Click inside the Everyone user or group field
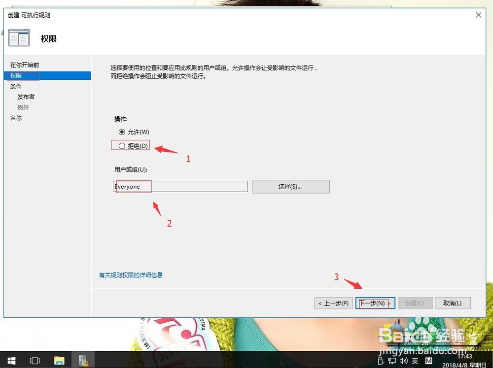 pos(180,186)
